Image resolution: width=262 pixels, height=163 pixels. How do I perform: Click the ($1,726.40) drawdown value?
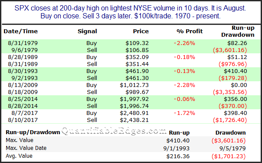[230, 120]
